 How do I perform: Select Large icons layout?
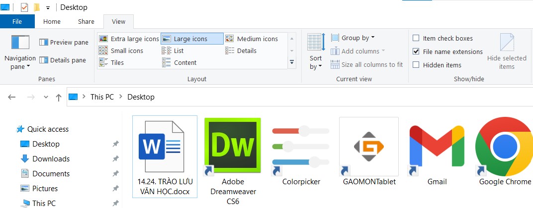192,39
